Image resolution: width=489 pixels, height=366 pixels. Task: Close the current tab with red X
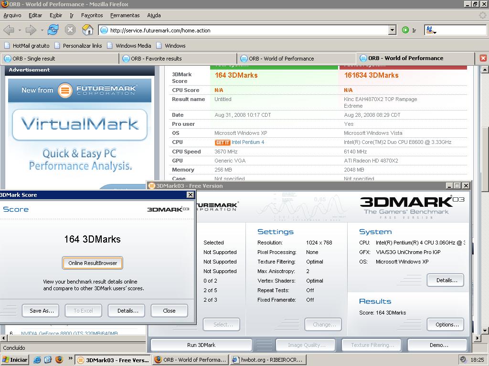pos(483,58)
